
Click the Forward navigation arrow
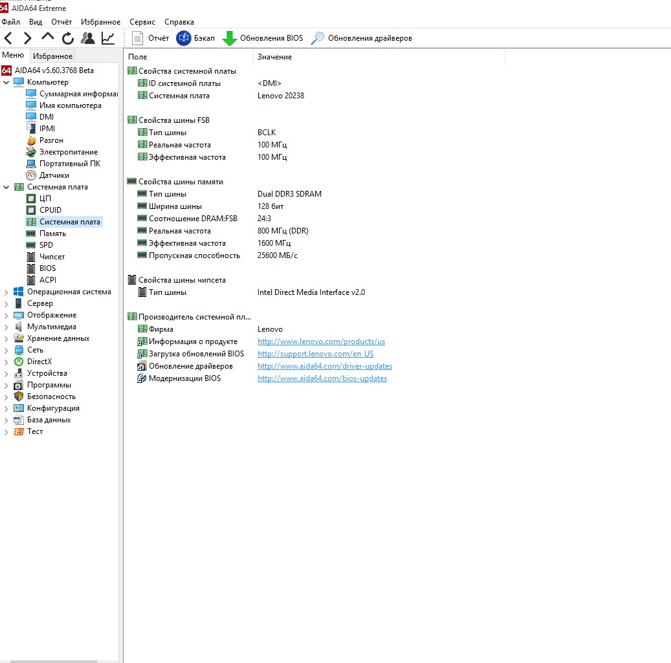pyautogui.click(x=27, y=39)
